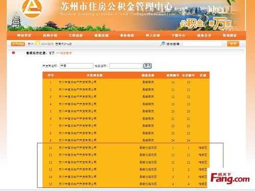Click the orange triangle logo of the housing fund center
This screenshot has height=191, width=255.
[32, 8]
